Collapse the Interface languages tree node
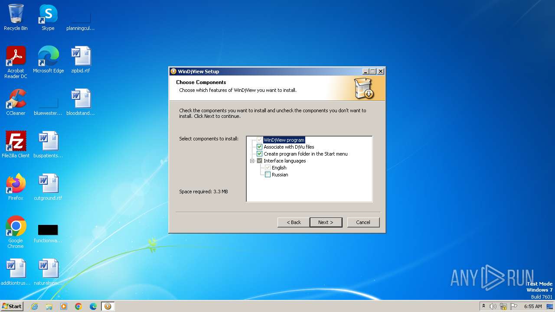 tap(252, 161)
